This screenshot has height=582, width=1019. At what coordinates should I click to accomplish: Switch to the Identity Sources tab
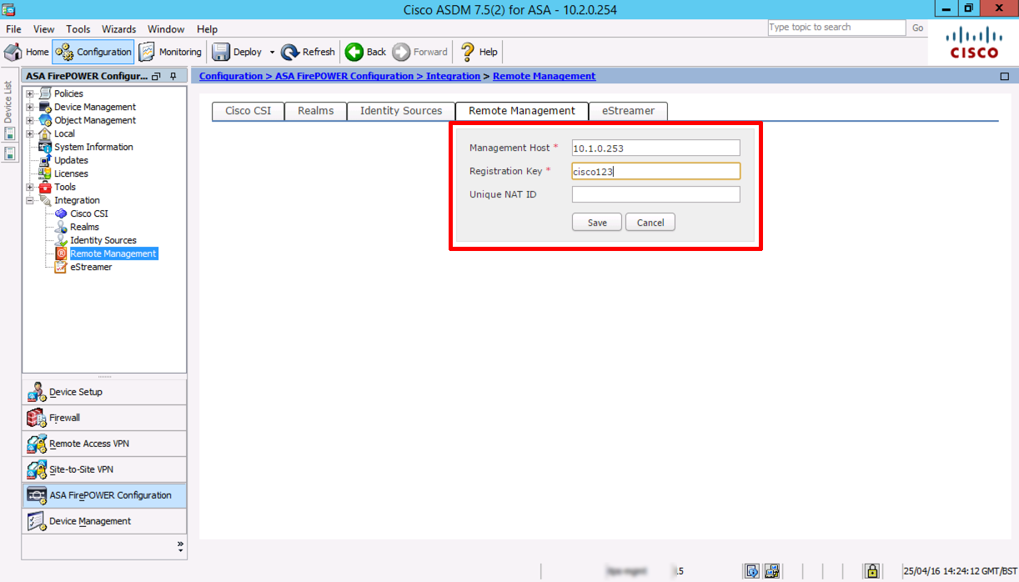coord(401,111)
